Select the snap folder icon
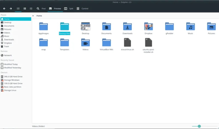 [x=44, y=42]
